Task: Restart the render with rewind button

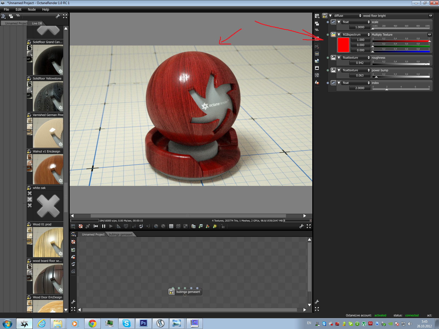Action: [96, 226]
